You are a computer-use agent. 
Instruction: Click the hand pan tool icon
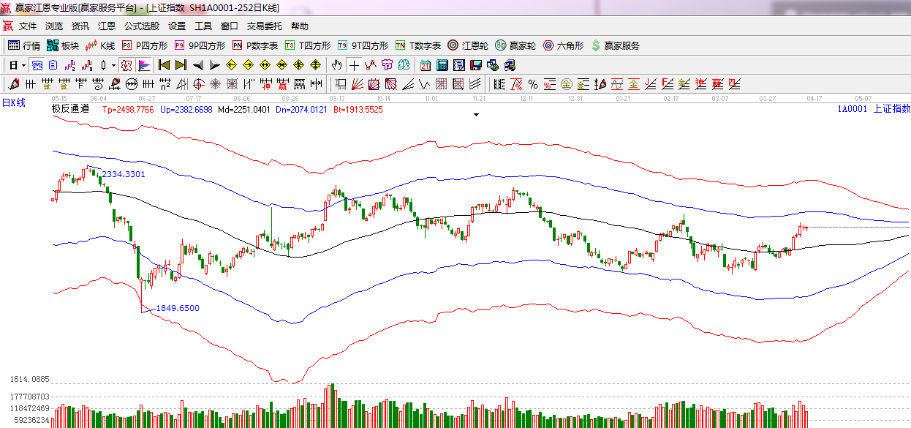pos(336,65)
